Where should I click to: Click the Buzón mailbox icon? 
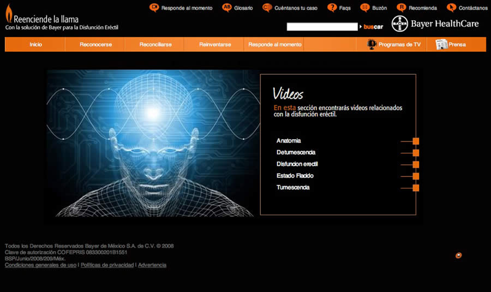click(365, 8)
